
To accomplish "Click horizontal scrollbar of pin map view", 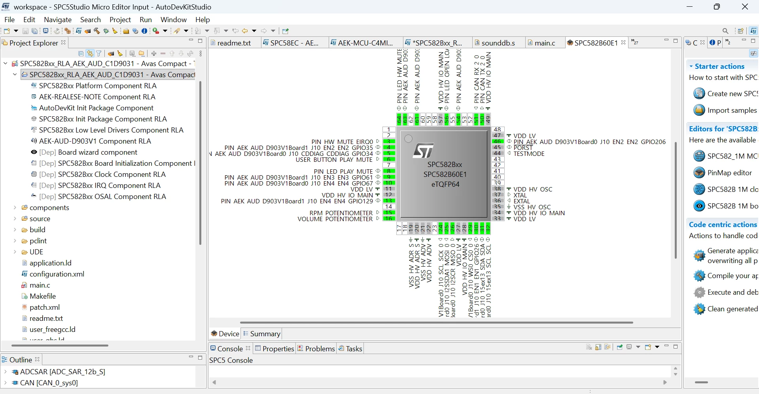I will pyautogui.click(x=436, y=322).
